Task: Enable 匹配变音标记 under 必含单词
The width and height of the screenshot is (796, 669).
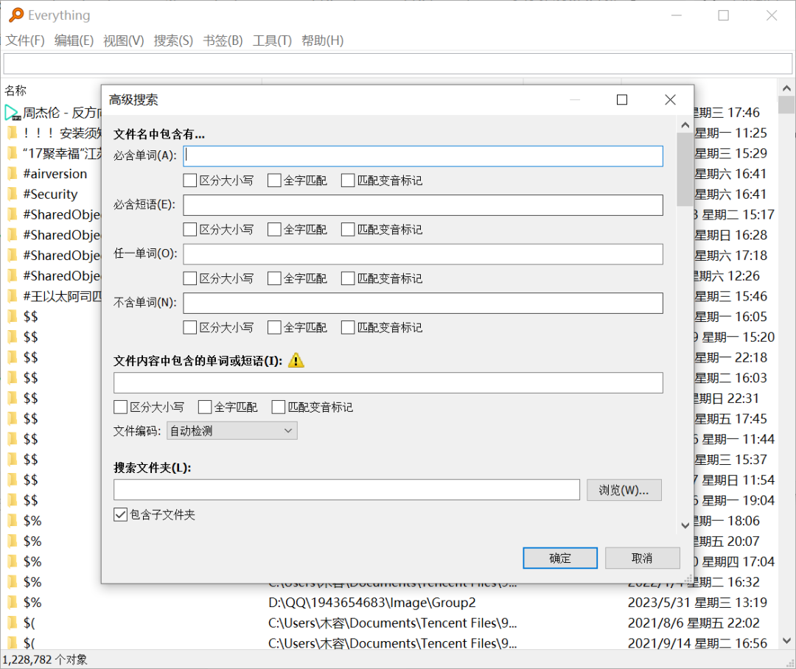Action: [348, 181]
